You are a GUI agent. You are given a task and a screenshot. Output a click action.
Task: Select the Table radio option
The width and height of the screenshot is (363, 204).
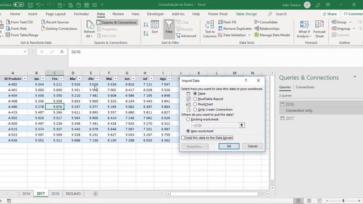195,93
